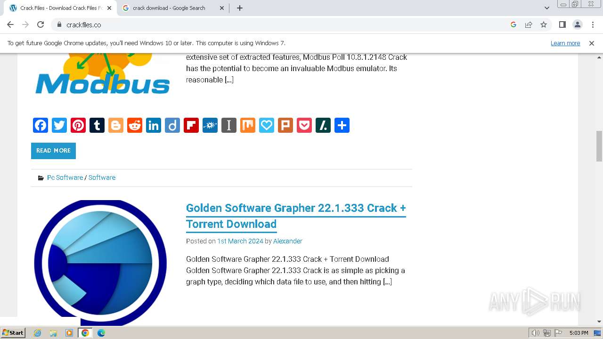The width and height of the screenshot is (603, 339).
Task: Close the Crack Files tab
Action: 109,8
